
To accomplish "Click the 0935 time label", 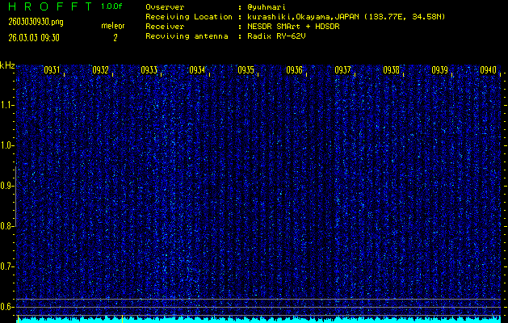I will pyautogui.click(x=246, y=70).
